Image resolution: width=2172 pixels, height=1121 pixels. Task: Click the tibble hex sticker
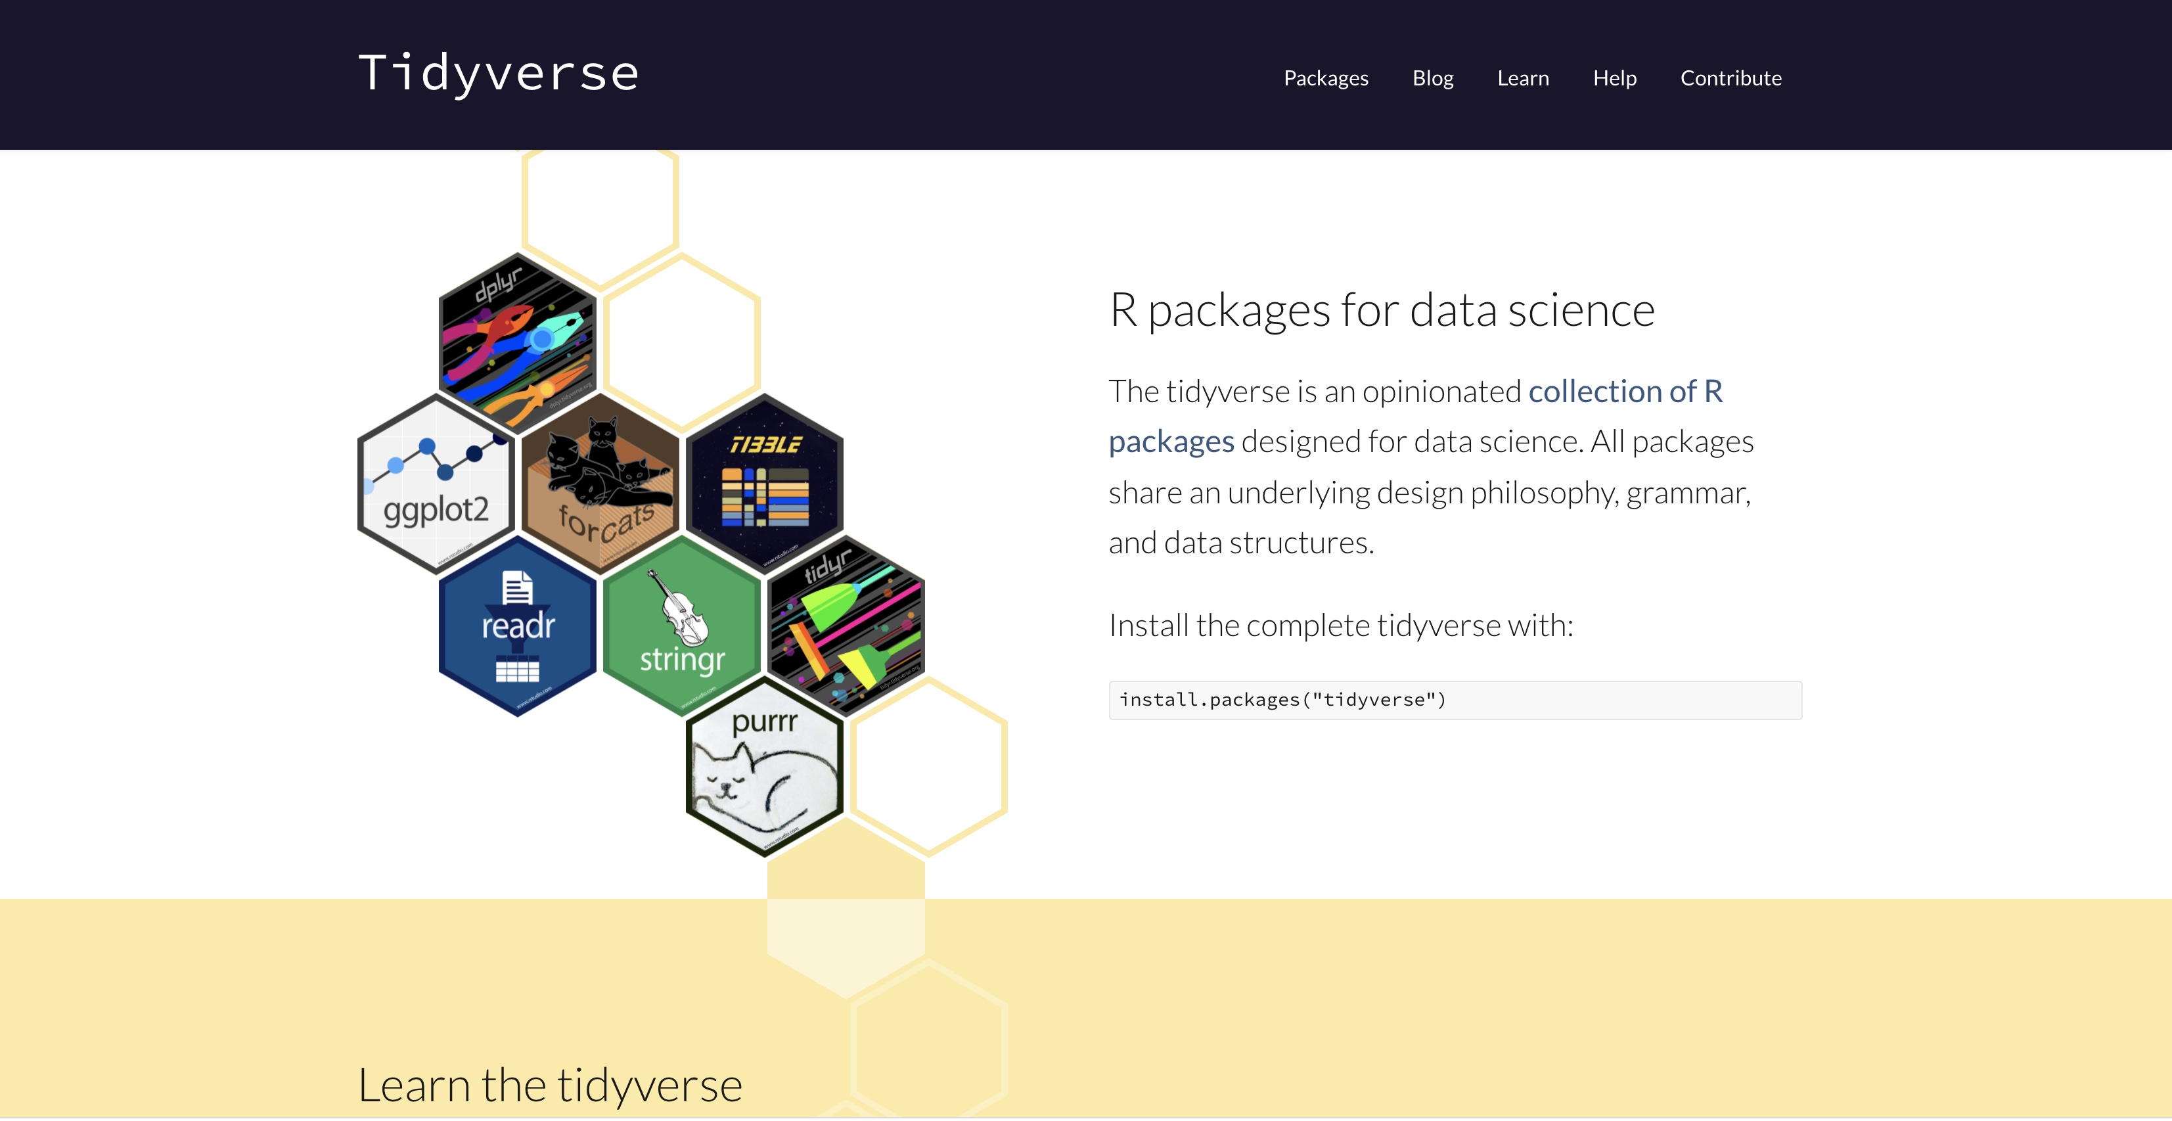tap(765, 484)
